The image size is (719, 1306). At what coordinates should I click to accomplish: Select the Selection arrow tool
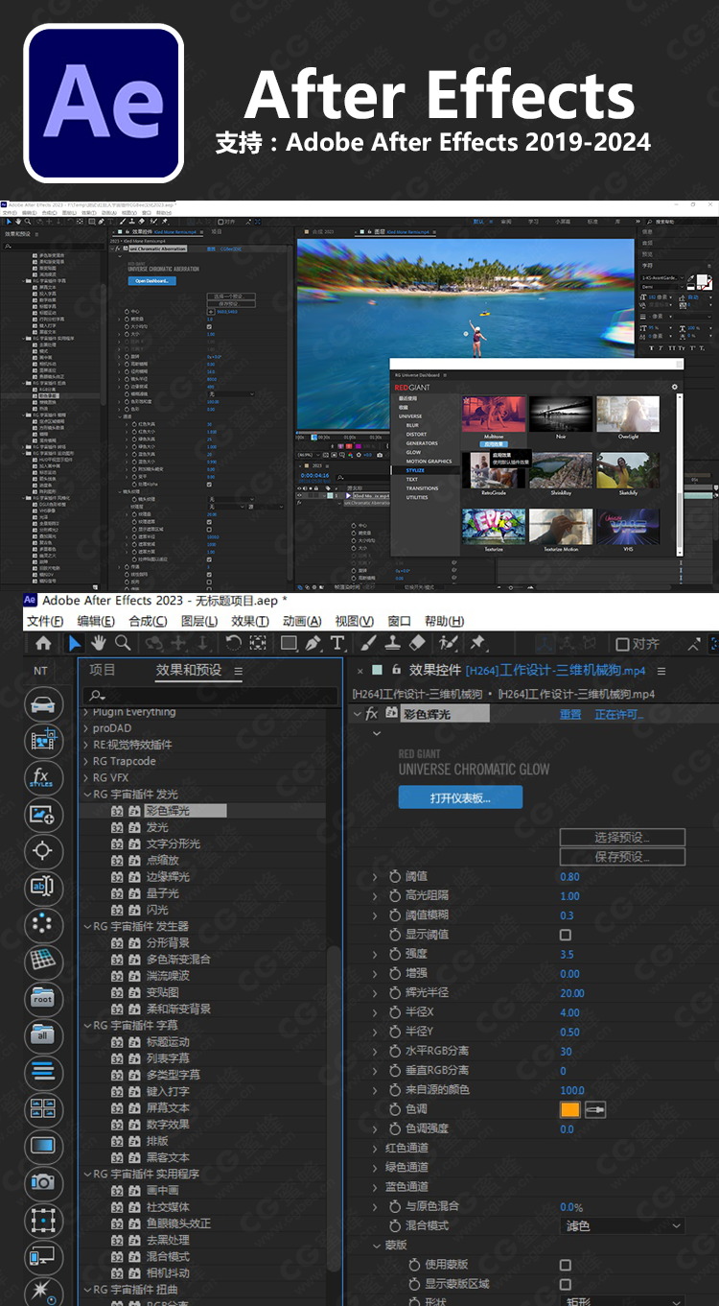coord(75,644)
